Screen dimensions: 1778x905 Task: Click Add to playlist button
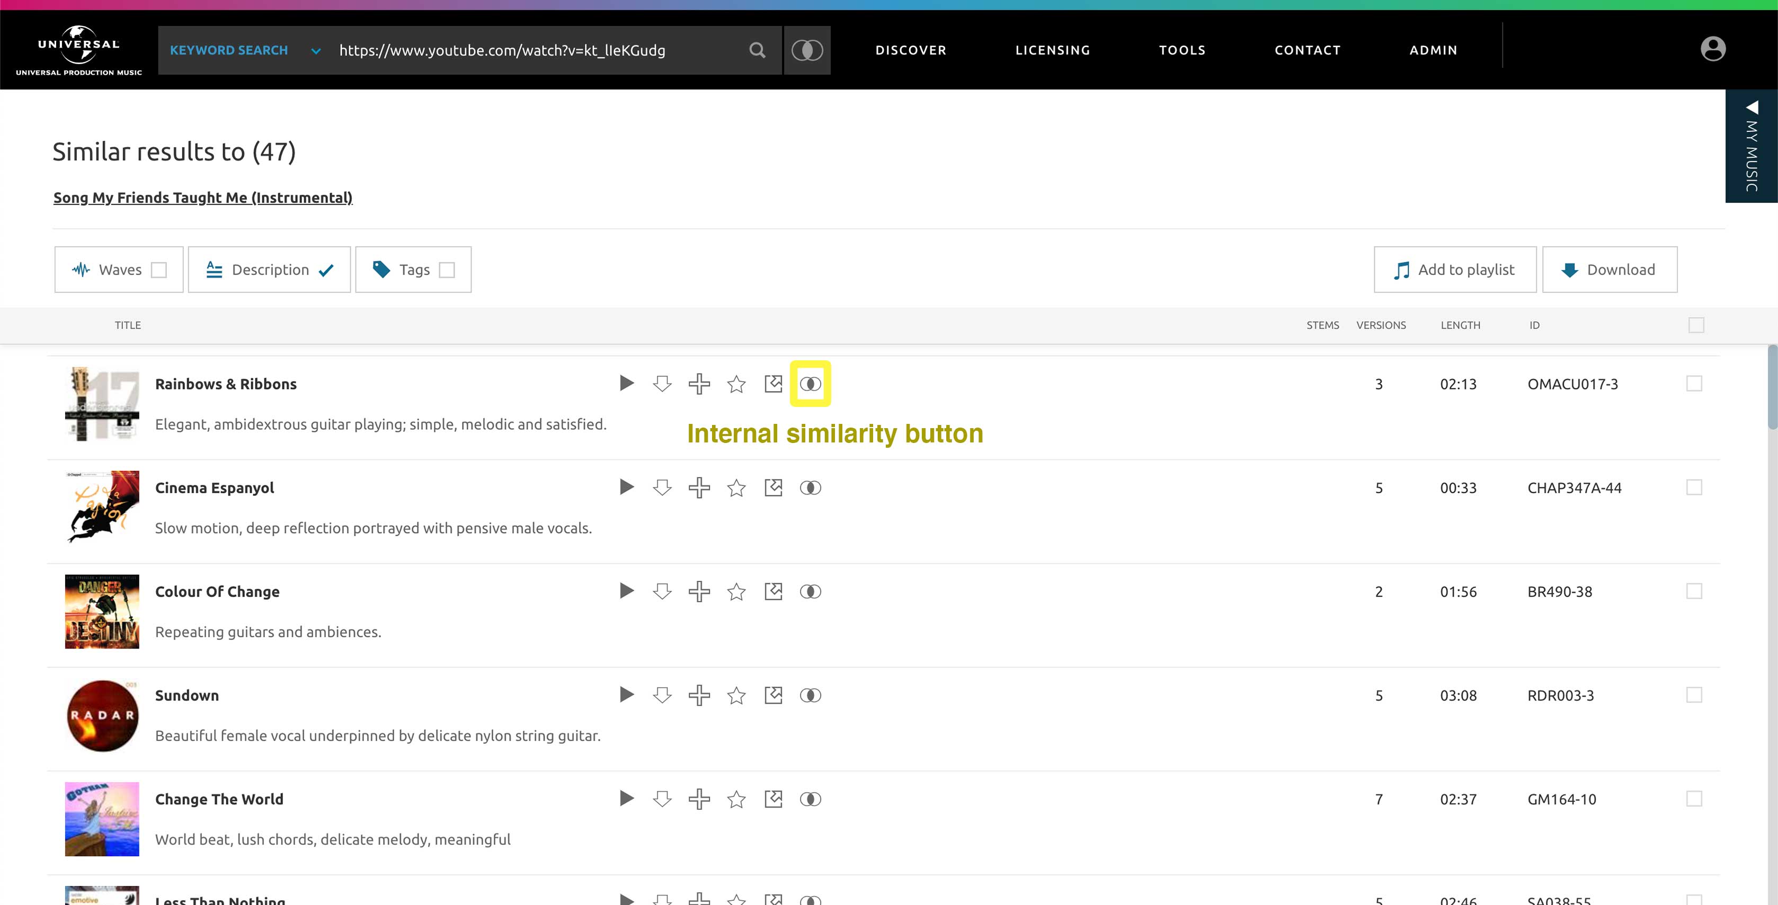pos(1455,270)
